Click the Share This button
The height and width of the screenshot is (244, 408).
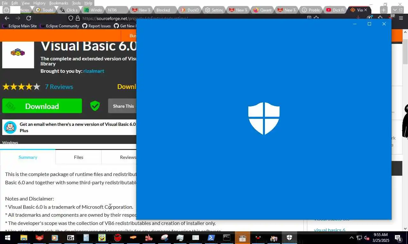click(x=122, y=106)
